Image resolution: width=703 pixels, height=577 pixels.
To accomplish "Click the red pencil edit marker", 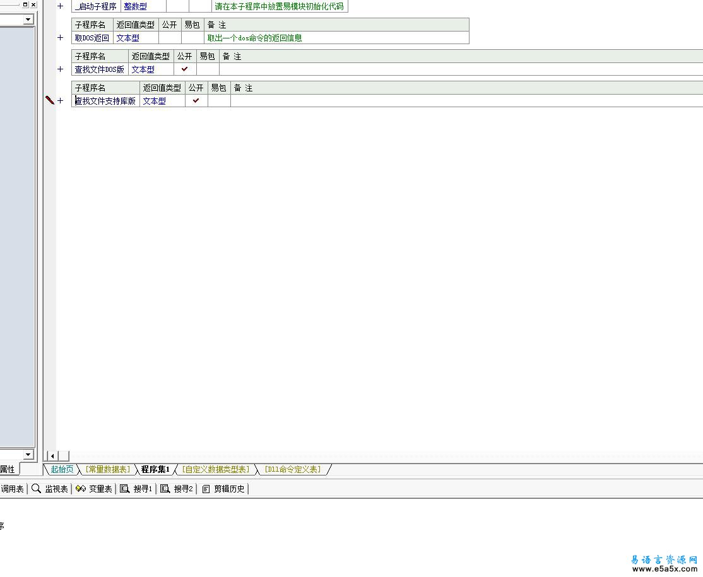I will pyautogui.click(x=49, y=100).
